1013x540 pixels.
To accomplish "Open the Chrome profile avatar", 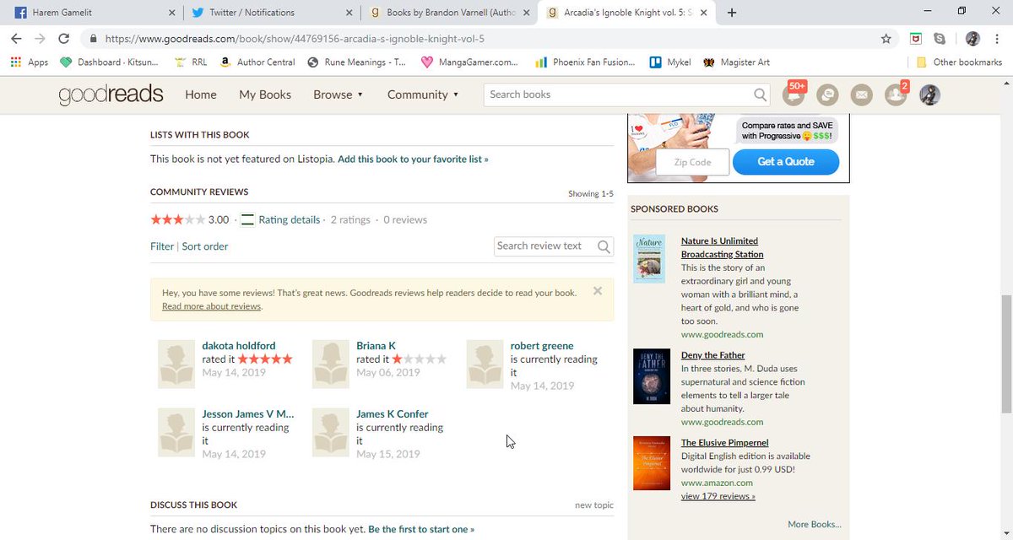I will pos(972,38).
